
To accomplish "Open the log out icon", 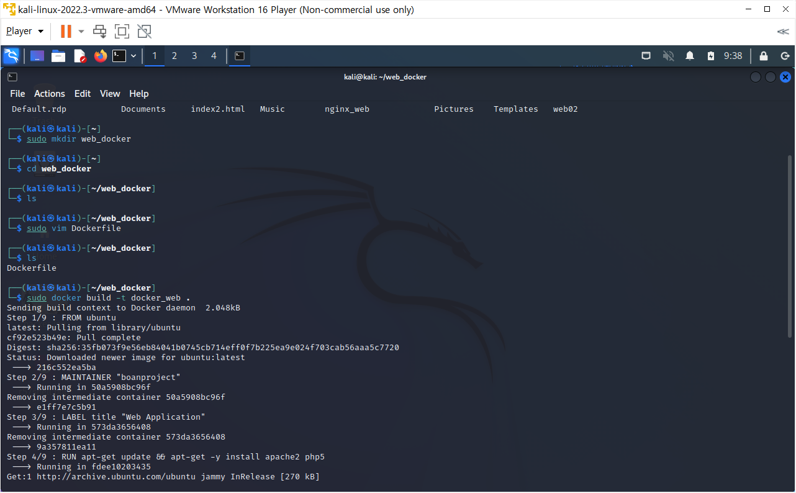I will pyautogui.click(x=785, y=56).
